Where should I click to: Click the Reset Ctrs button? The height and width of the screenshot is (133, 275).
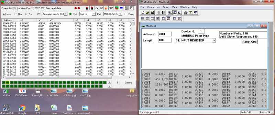click(250, 42)
